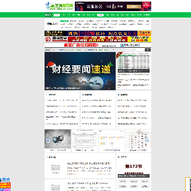Viewport: 191px width, 191px height.
Task: Show next image with carousel right arrow
Action: [x=147, y=141]
